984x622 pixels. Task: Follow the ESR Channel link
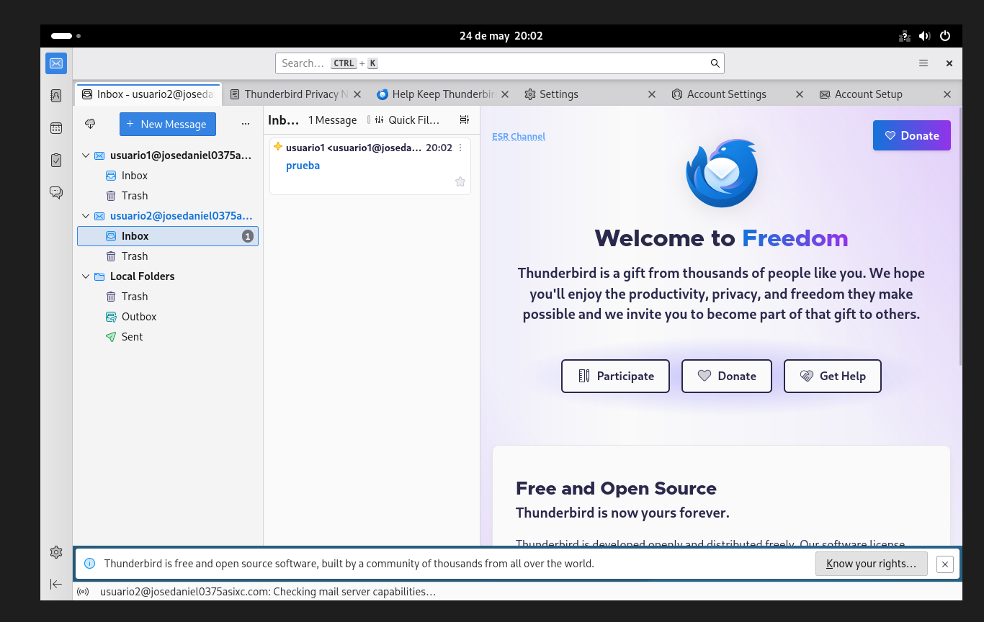click(519, 136)
